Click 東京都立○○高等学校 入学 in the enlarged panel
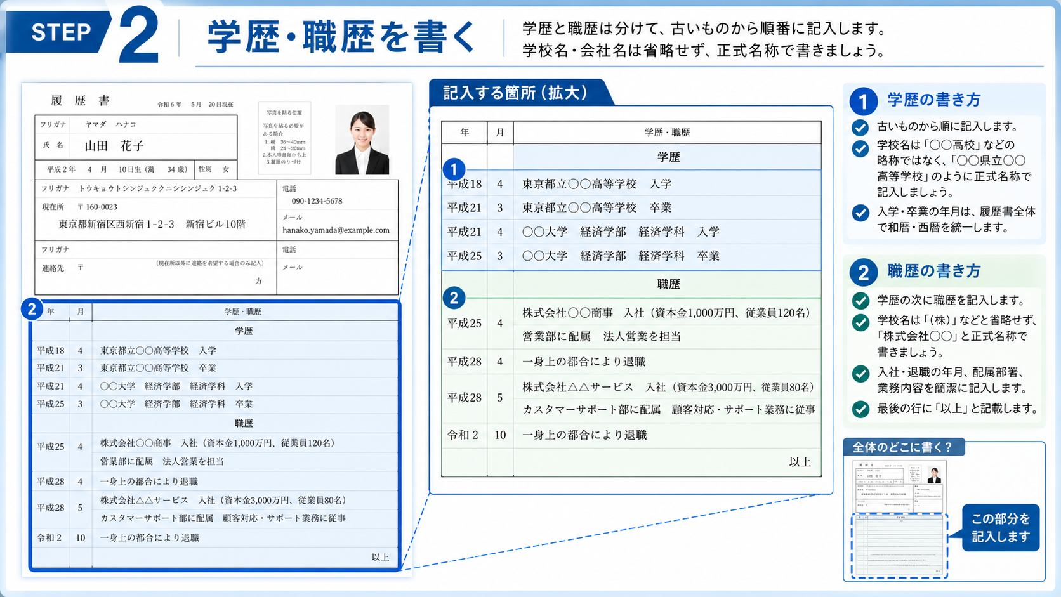 coord(597,184)
